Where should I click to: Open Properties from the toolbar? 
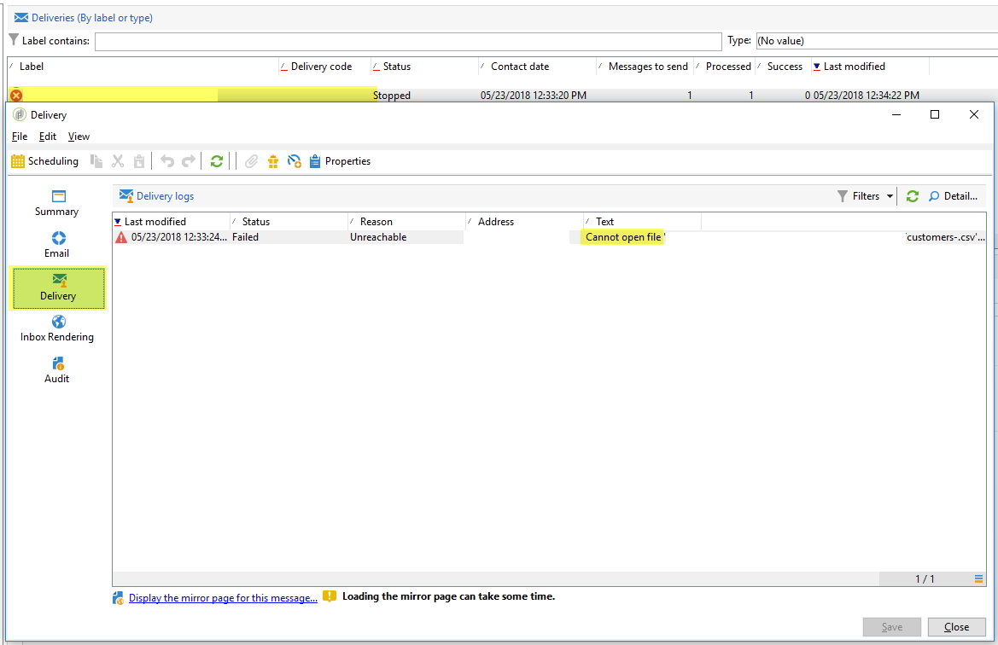coord(340,161)
